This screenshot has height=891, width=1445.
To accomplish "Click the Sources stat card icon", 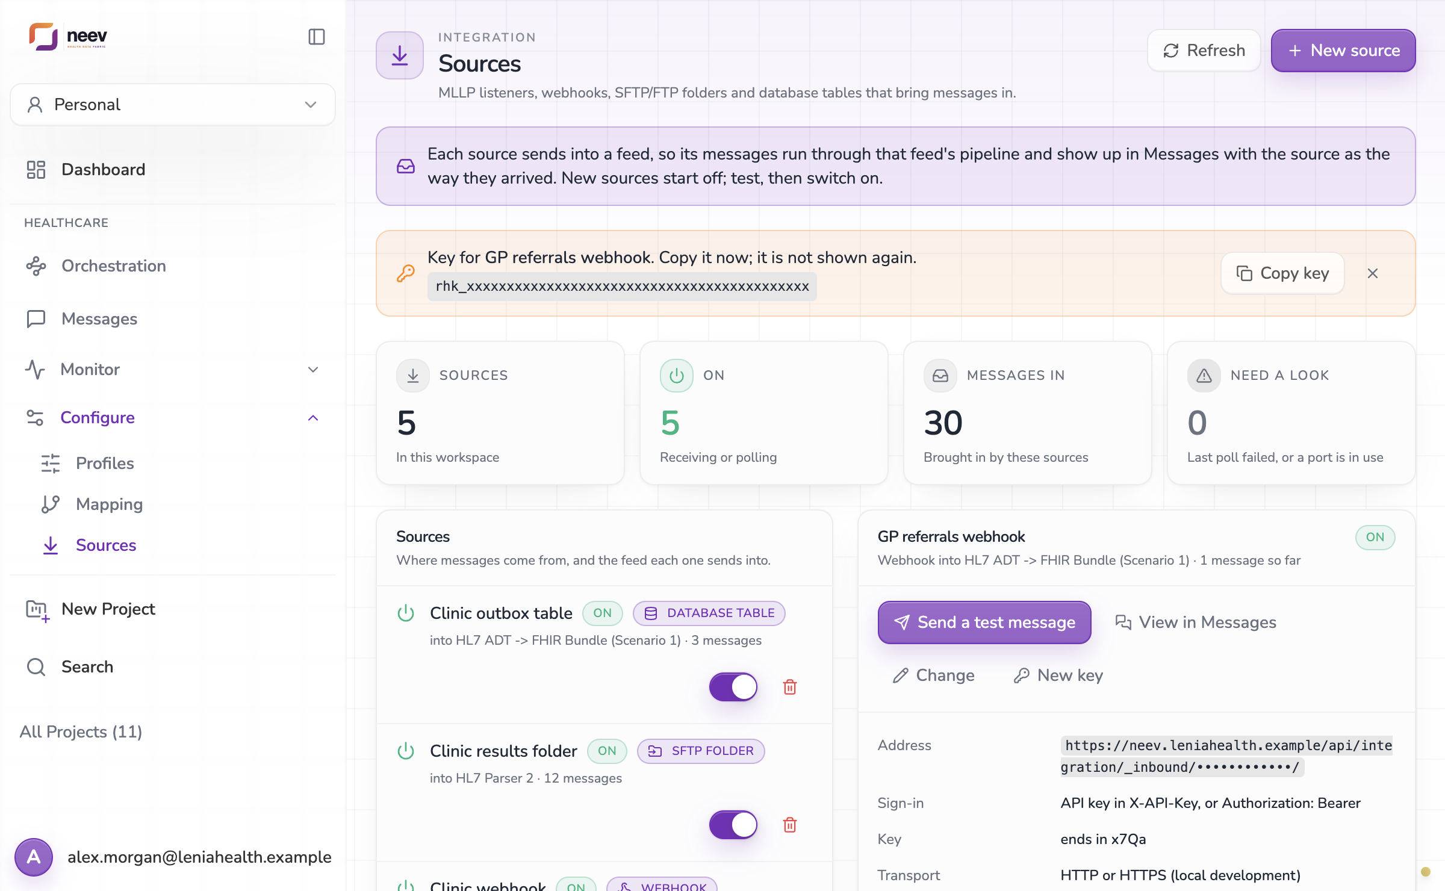I will [413, 376].
